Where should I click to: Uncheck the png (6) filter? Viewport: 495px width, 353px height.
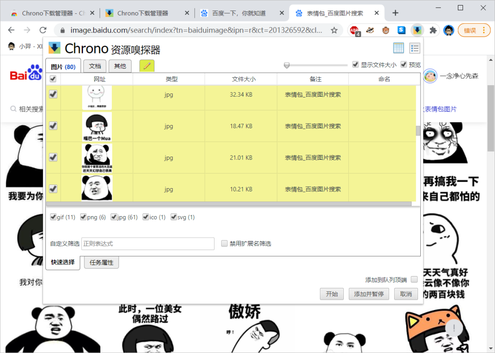[x=83, y=217]
